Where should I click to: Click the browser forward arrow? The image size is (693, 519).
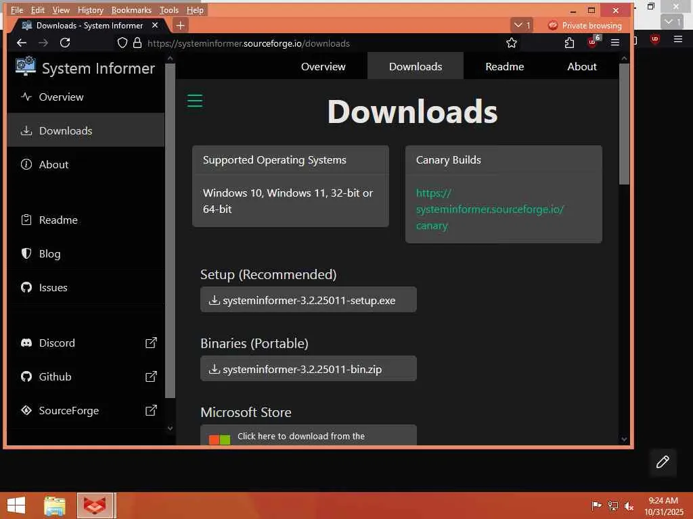click(43, 43)
